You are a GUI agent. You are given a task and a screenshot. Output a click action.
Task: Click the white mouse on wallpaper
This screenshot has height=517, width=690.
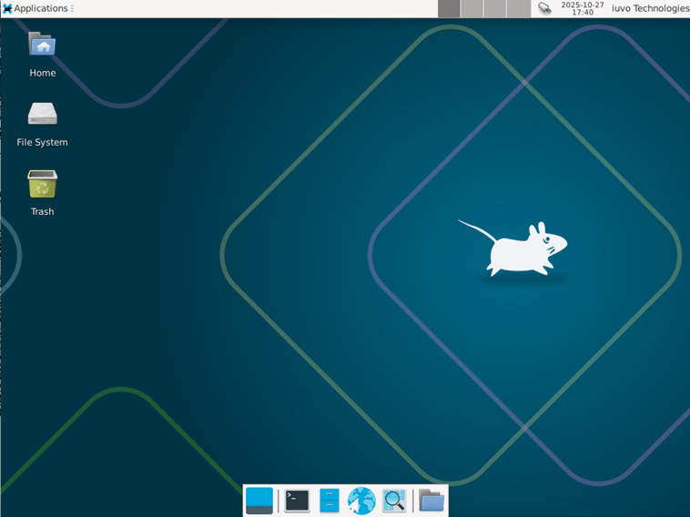[x=517, y=248]
